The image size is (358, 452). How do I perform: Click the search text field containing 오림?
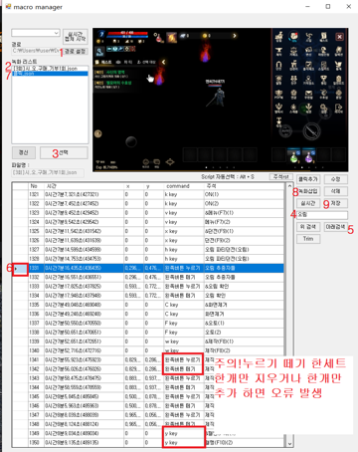(322, 215)
